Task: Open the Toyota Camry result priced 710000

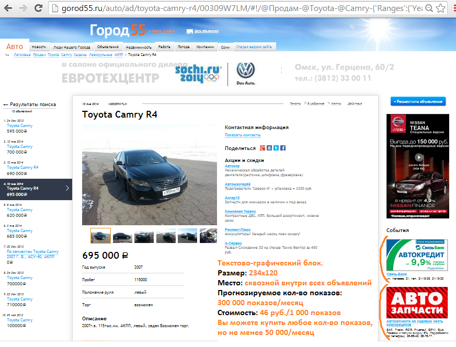Action: pos(20,299)
